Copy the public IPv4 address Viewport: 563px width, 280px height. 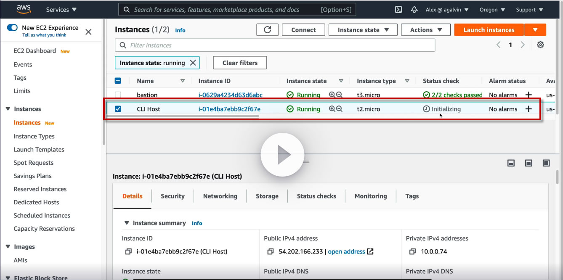pos(271,252)
